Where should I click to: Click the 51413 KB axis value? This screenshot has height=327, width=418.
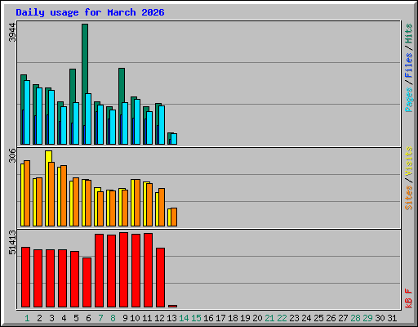click(x=12, y=242)
